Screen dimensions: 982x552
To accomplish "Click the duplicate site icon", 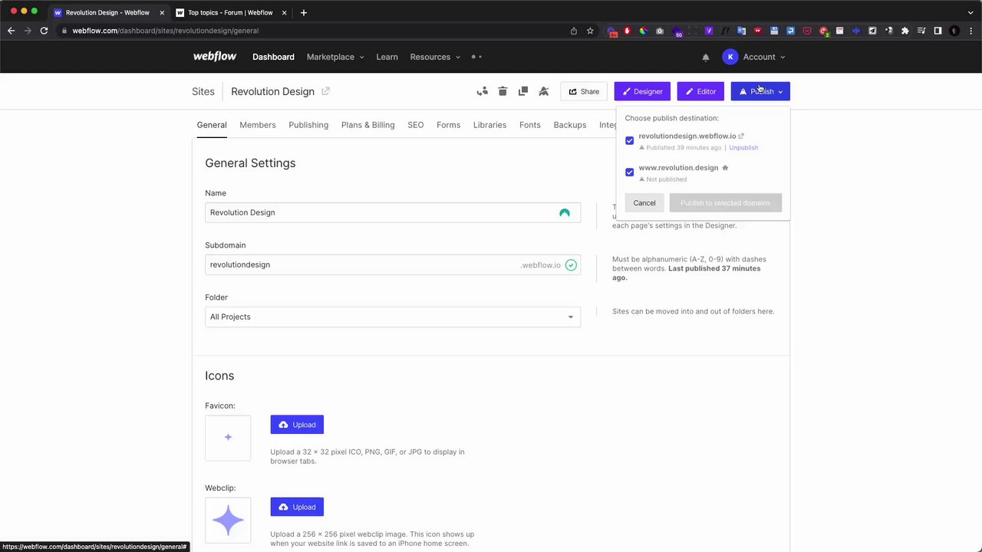I will coord(523,91).
